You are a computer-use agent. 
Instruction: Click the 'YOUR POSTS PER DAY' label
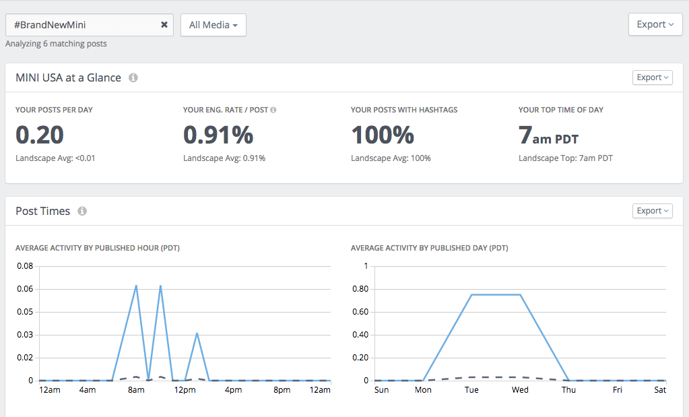[54, 110]
